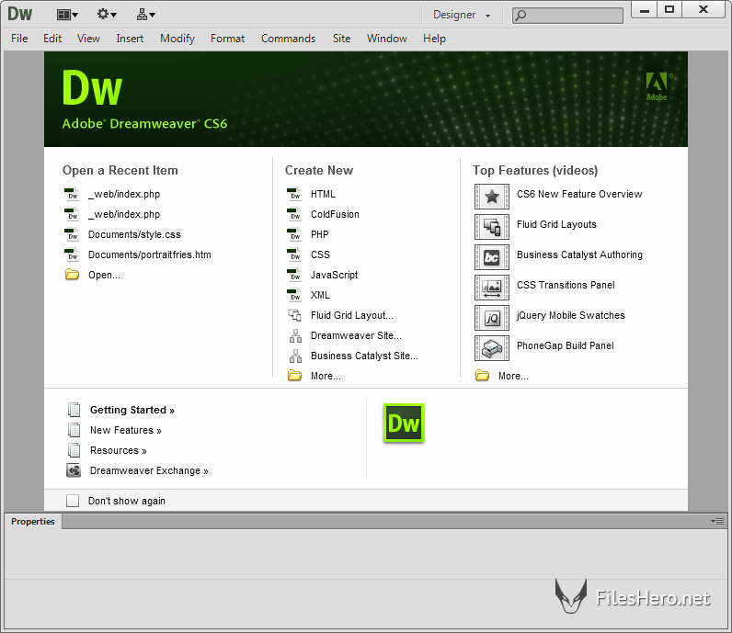Select the Properties panel tab
Screen dimensions: 732x633
tap(33, 522)
